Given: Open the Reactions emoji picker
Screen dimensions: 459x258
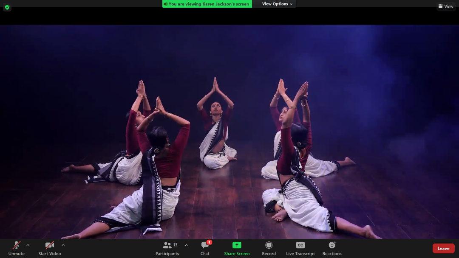Looking at the screenshot, I should coord(332,245).
